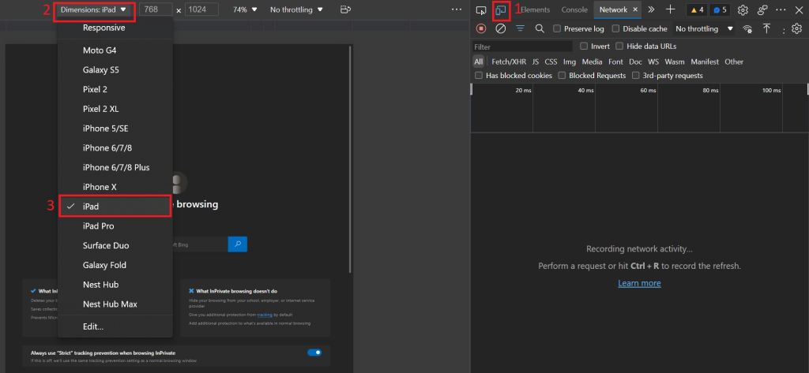Click the inspect element picker icon
Screen dimensions: 809x373
coord(480,10)
